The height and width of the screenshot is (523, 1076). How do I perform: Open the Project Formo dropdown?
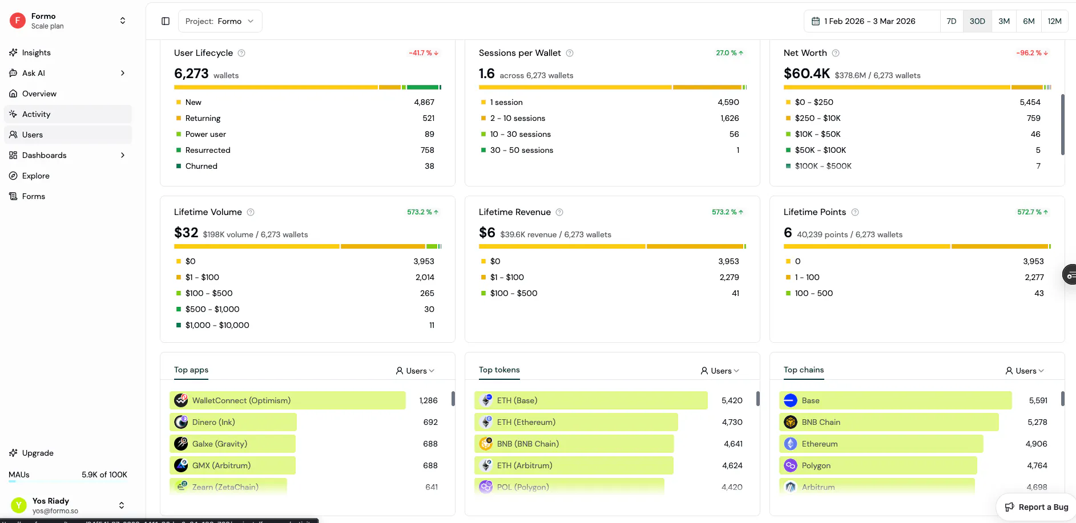(x=220, y=21)
